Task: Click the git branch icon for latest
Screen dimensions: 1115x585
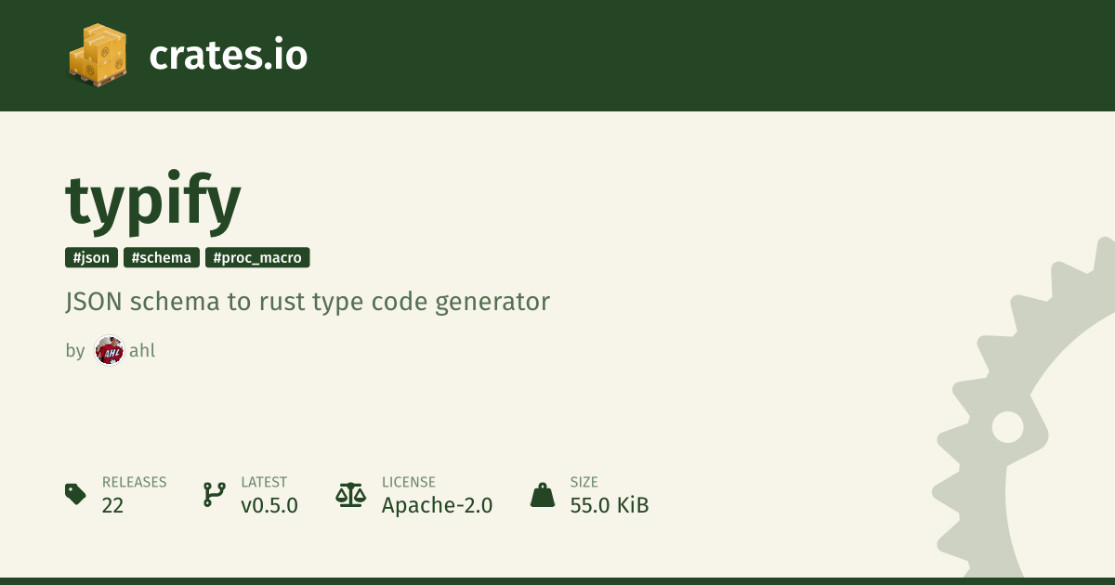Action: [214, 494]
